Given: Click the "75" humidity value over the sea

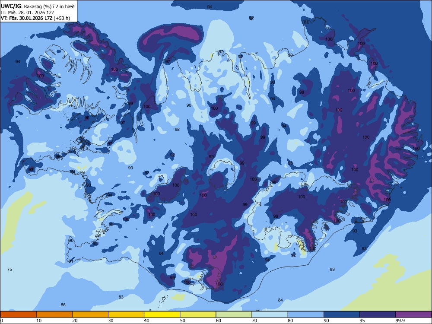Looking at the screenshot, I should 10,270.
